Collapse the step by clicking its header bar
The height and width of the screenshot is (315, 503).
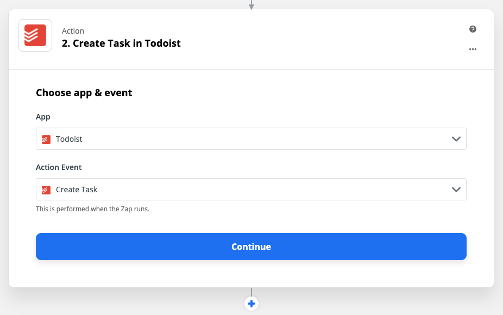click(x=272, y=35)
